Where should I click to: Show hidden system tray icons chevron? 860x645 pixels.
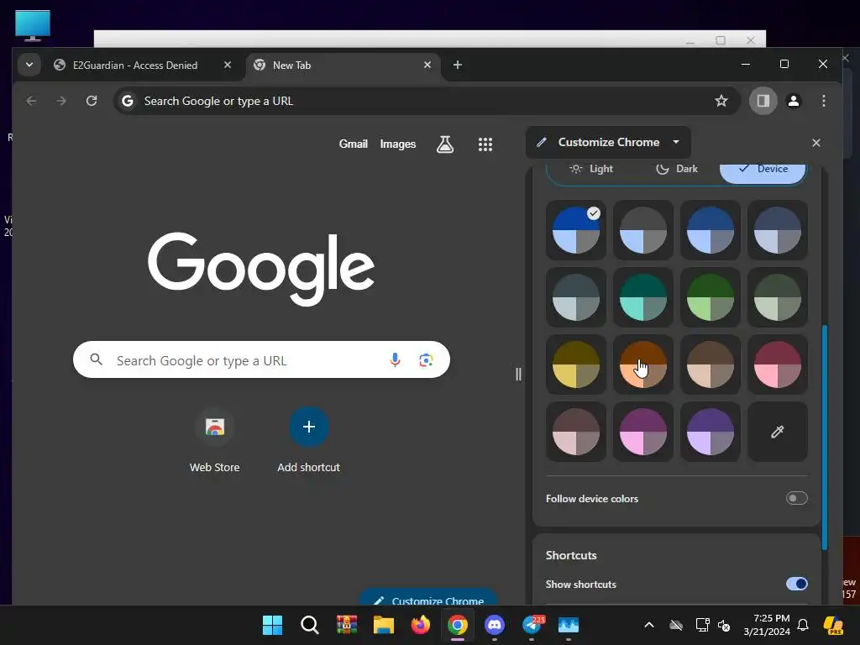(x=649, y=625)
